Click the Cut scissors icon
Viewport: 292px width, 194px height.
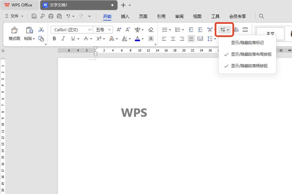(x=41, y=30)
